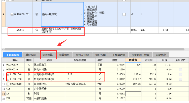Click the 合价 column header

(164, 60)
